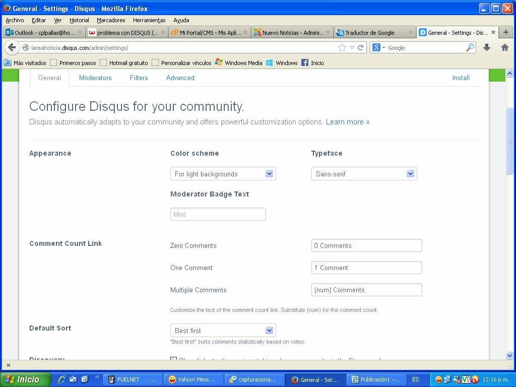The height and width of the screenshot is (387, 516).
Task: Click the scrollbar down arrow
Action: (x=509, y=355)
